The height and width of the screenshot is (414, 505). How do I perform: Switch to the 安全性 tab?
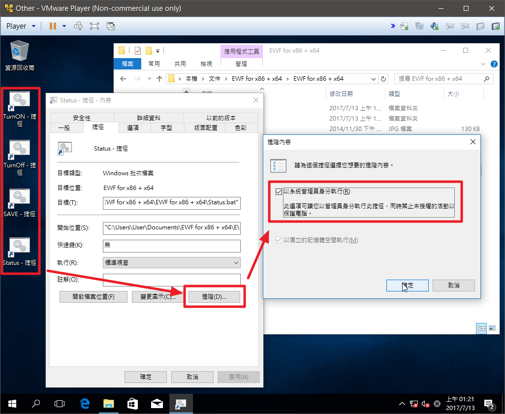(x=82, y=118)
